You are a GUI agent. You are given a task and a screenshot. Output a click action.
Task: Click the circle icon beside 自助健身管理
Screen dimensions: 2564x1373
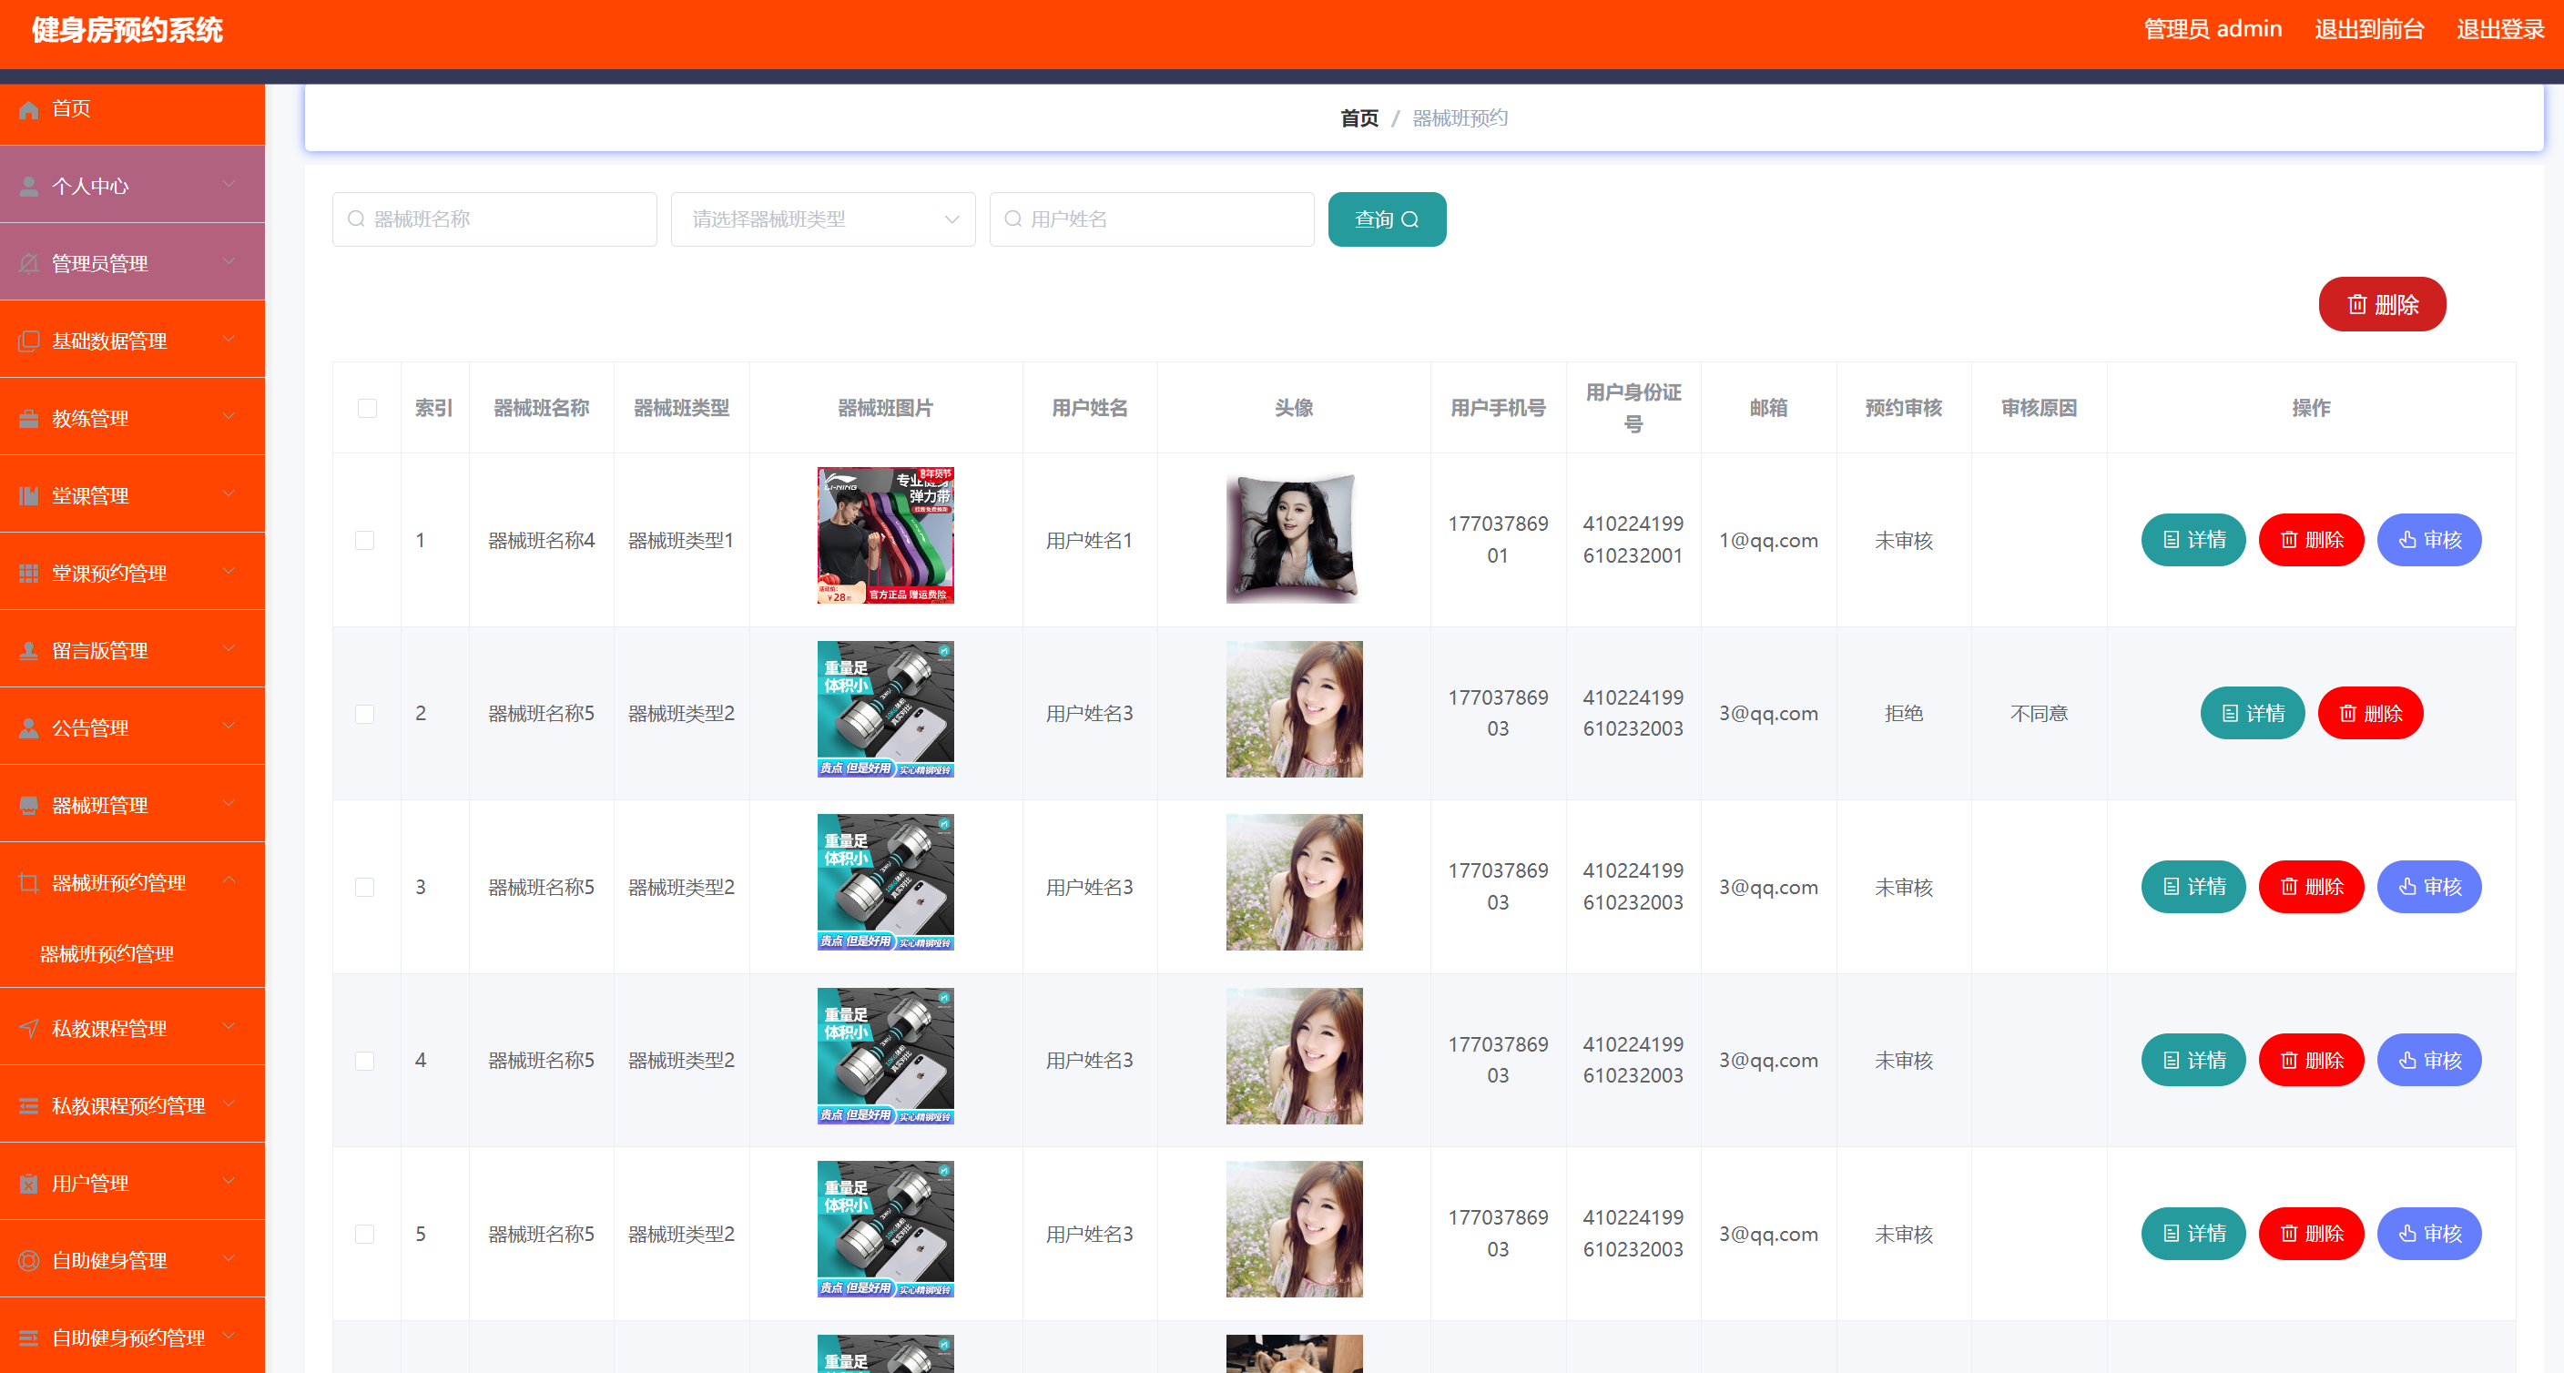(x=29, y=1260)
